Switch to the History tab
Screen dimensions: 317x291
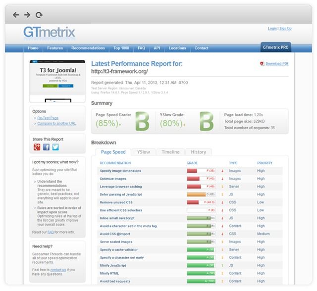(x=199, y=152)
